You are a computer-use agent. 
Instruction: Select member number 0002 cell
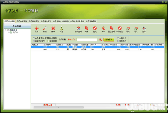50,49
